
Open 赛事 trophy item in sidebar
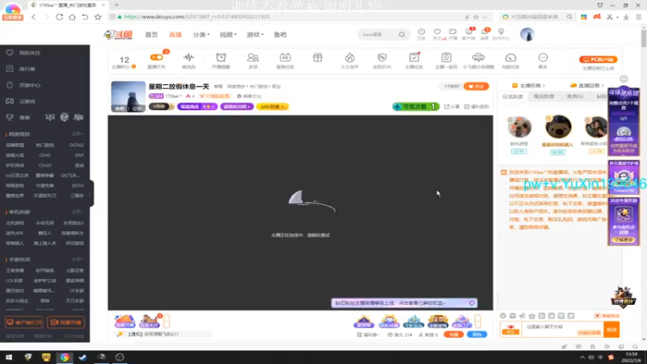point(19,117)
